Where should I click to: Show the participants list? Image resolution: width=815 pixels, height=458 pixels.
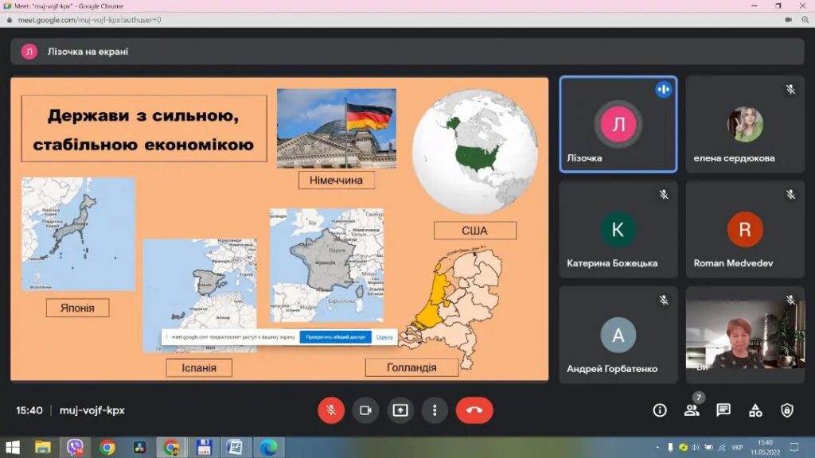coord(691,410)
